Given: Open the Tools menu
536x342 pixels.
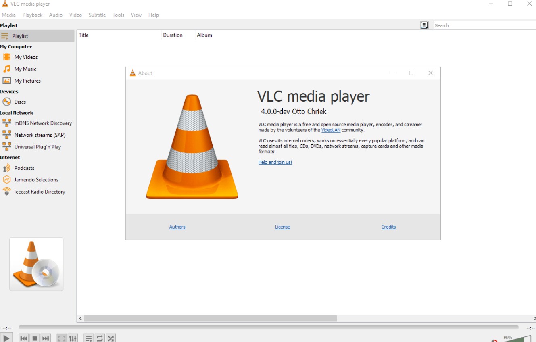Looking at the screenshot, I should point(118,15).
